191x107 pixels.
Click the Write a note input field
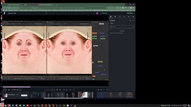tap(122, 27)
